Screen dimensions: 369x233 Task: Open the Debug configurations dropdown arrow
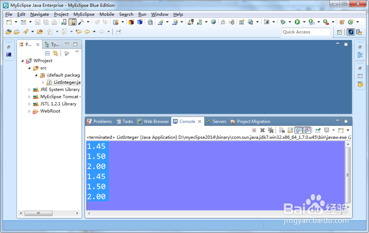click(x=290, y=22)
